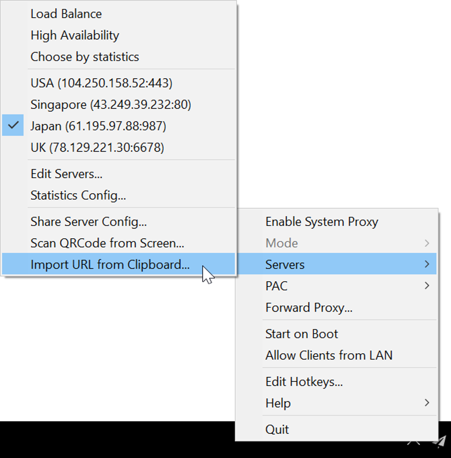Expand the Help submenu arrow
This screenshot has height=458, width=451.
click(427, 403)
